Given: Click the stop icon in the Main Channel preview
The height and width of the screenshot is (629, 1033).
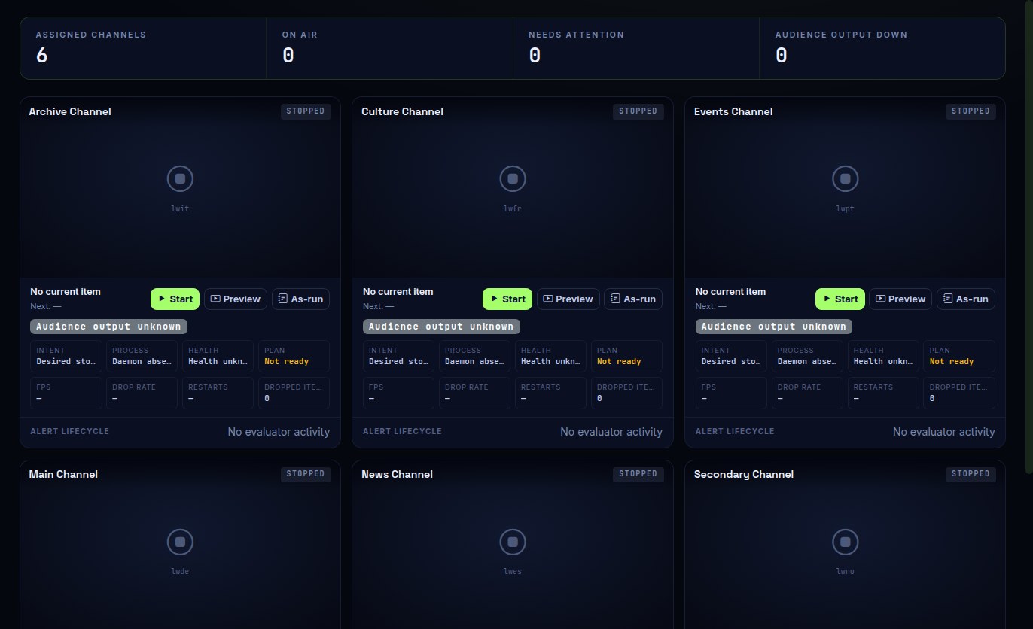Looking at the screenshot, I should tap(180, 542).
